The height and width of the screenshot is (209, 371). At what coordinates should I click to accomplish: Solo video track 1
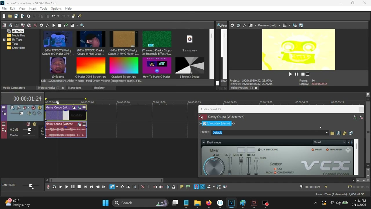[40, 108]
